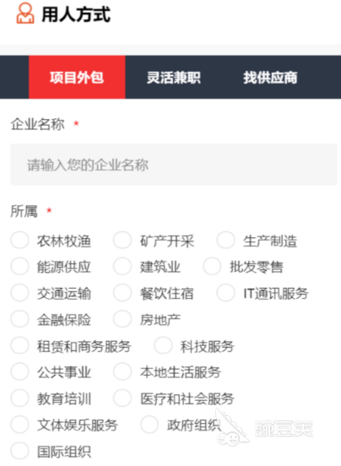Viewport: 341px width, 466px height.
Task: Select the IT通讯服务 radio button
Action: 225,293
